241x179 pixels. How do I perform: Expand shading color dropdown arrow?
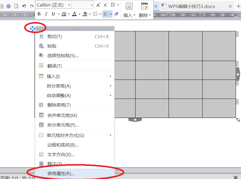[90, 14]
